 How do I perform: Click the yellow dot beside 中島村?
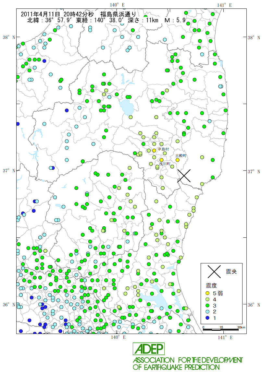154,151
